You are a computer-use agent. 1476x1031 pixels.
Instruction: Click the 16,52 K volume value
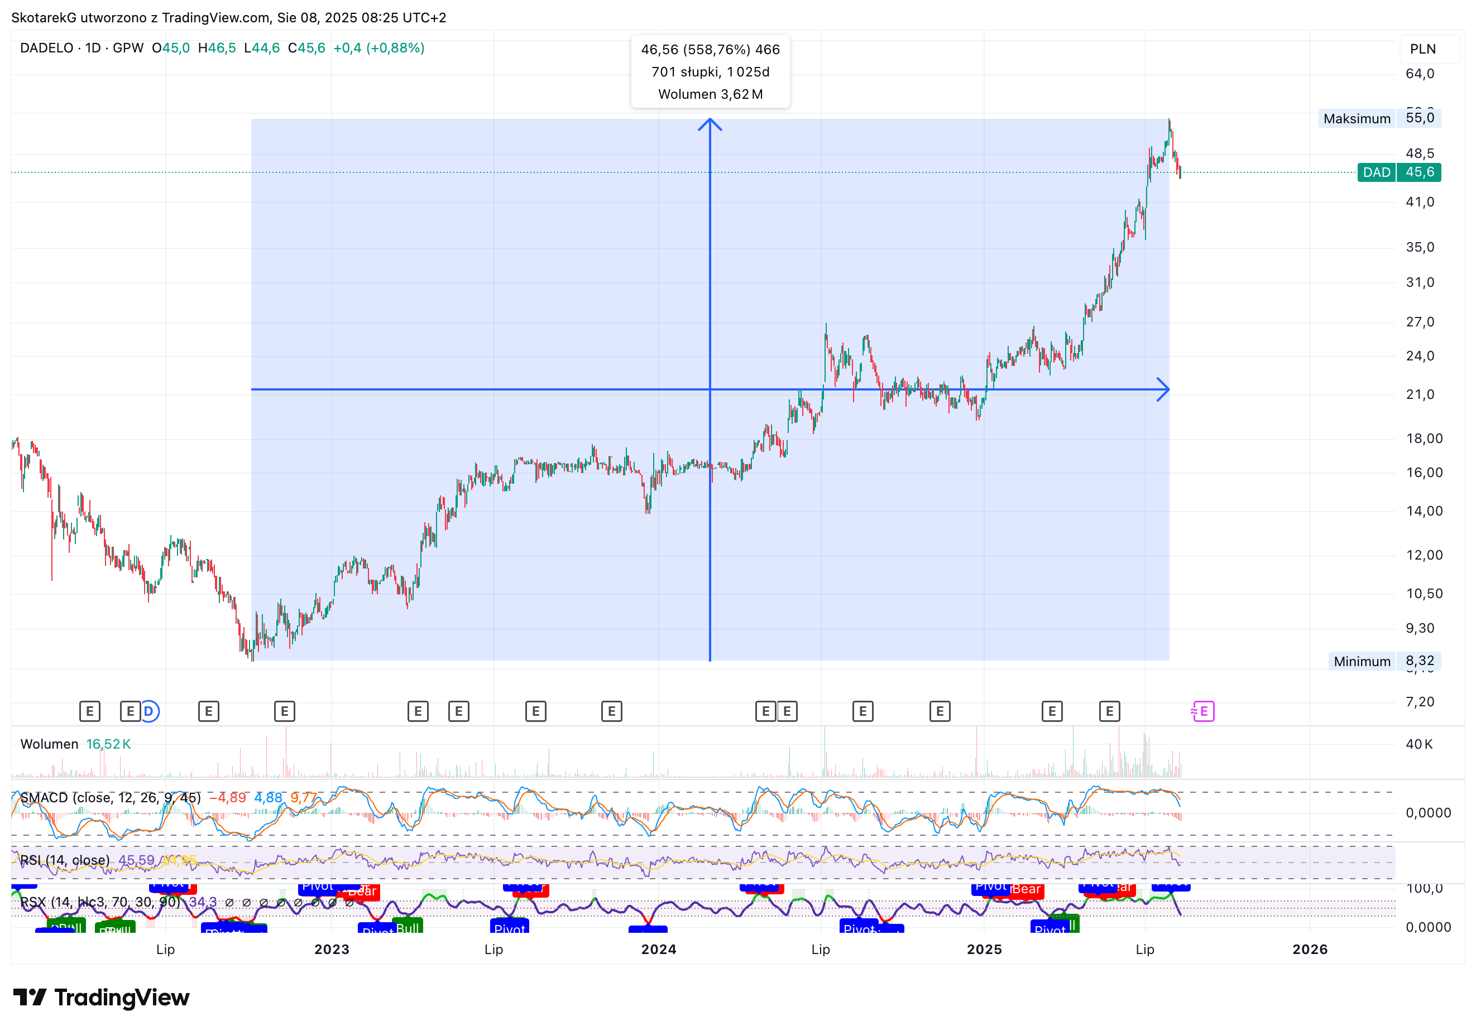point(109,744)
